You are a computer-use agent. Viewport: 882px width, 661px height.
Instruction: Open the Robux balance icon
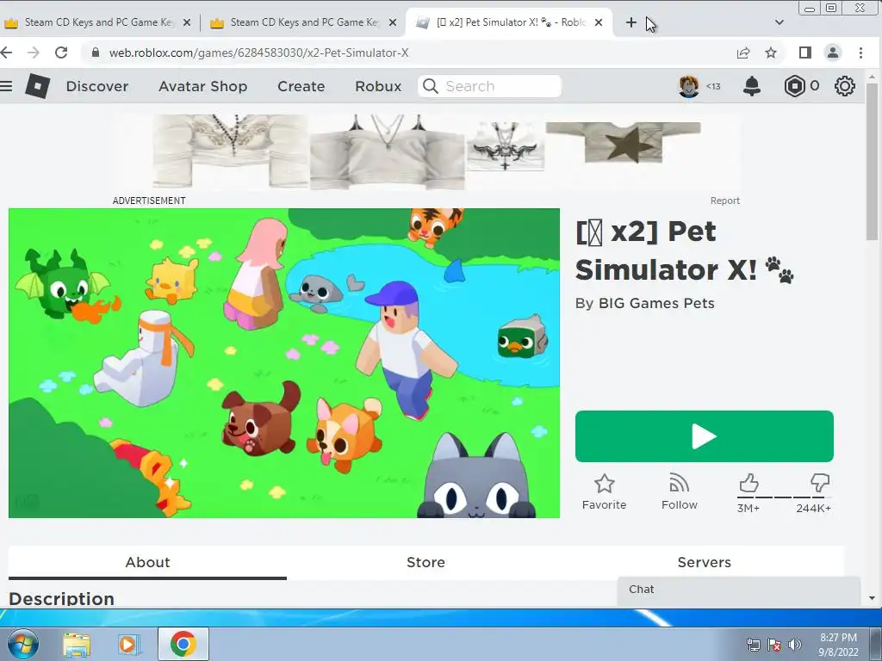(x=794, y=86)
